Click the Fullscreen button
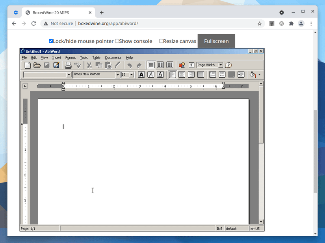This screenshot has width=325, height=243. point(216,41)
